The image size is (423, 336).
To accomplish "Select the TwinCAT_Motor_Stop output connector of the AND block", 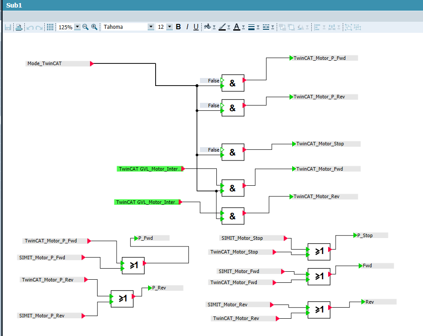I will [x=326, y=144].
